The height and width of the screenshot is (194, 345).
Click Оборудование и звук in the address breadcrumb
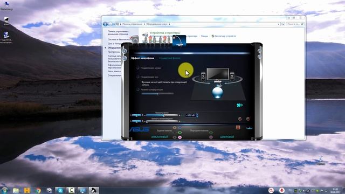157,24
